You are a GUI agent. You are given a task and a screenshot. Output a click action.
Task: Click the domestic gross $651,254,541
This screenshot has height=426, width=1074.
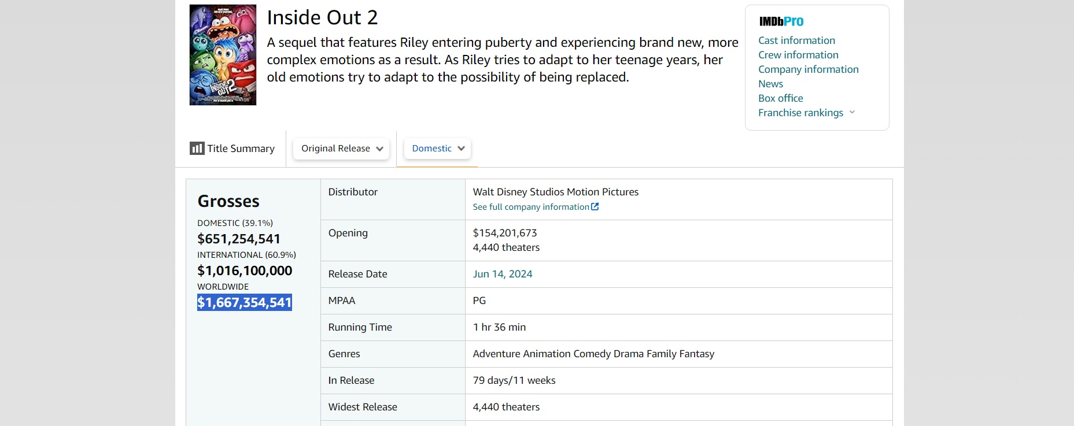239,239
